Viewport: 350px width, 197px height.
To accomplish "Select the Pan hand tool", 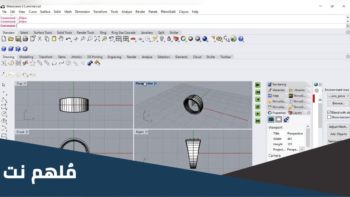I will pyautogui.click(x=61, y=39).
